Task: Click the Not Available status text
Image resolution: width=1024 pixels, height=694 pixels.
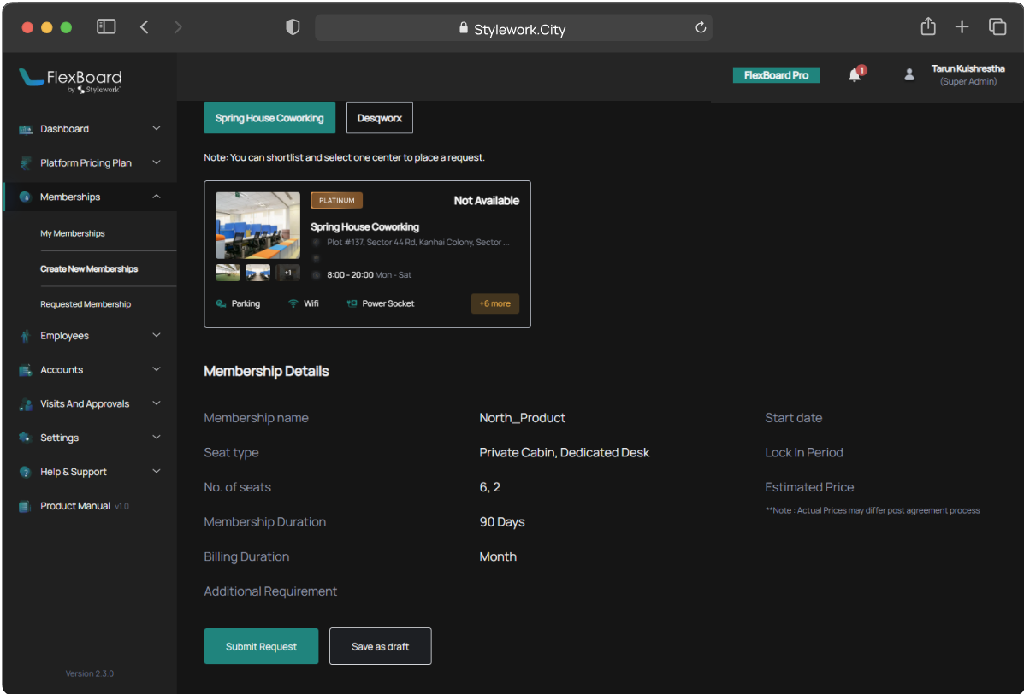Action: (487, 201)
